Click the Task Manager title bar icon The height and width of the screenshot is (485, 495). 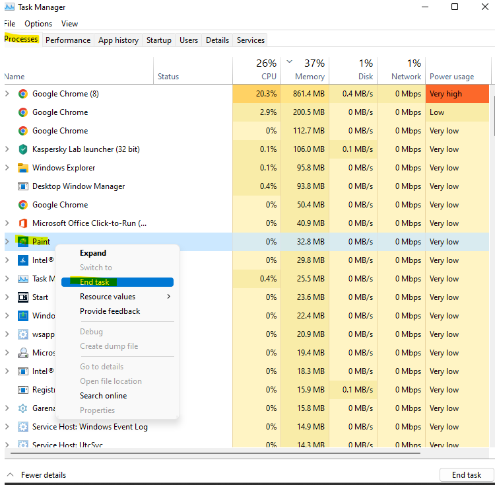[x=9, y=7]
